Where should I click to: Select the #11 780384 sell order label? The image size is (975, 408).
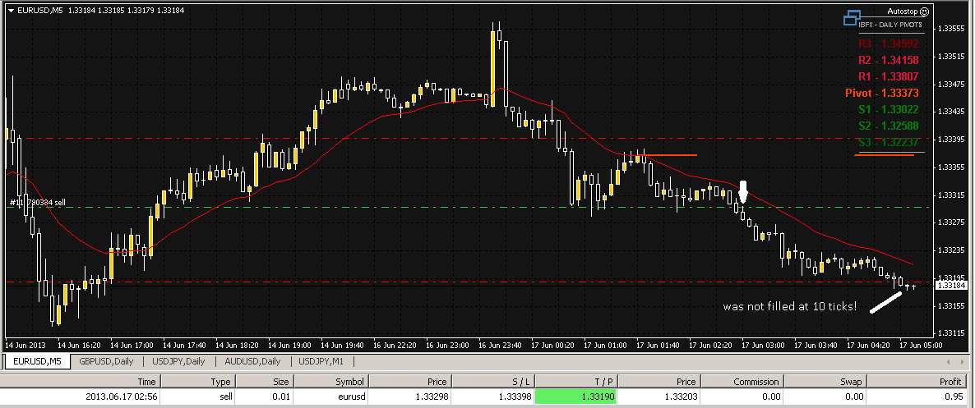(x=38, y=203)
